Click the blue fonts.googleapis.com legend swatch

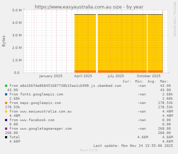tap(6, 94)
